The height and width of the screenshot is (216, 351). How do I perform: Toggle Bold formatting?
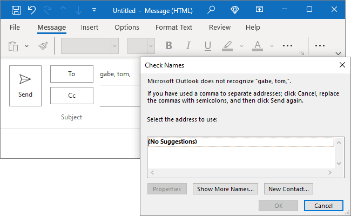[x=169, y=46]
